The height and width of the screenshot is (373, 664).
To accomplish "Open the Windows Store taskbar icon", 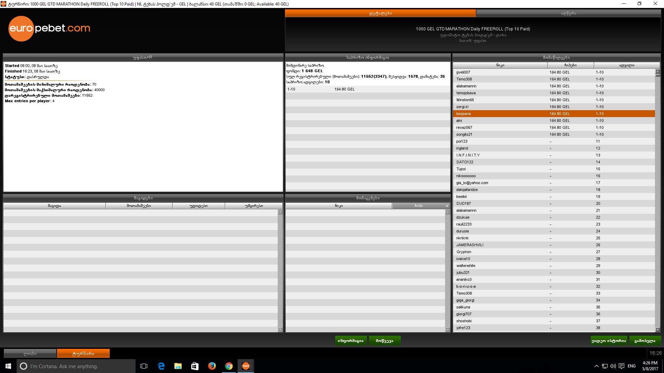I will 195,366.
